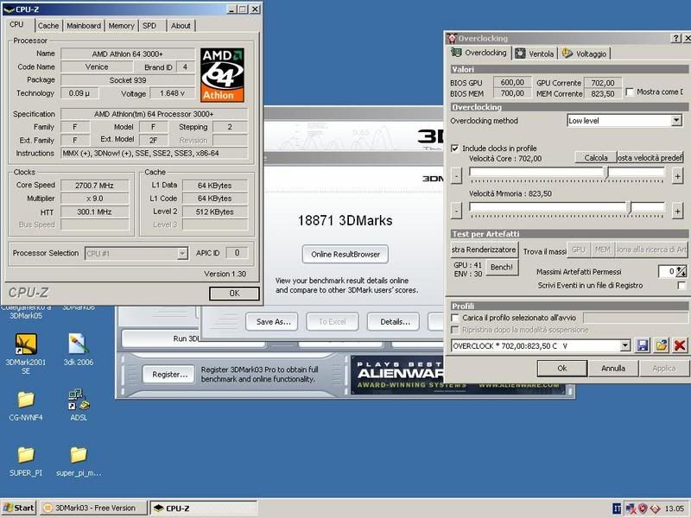Switch to the Ventola tab

(x=535, y=54)
